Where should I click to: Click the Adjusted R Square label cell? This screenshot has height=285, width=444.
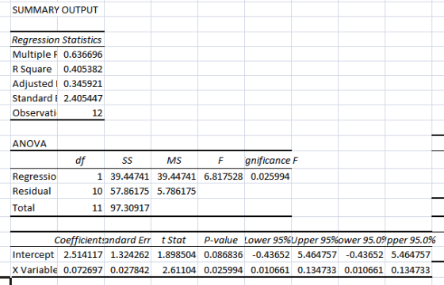point(35,84)
